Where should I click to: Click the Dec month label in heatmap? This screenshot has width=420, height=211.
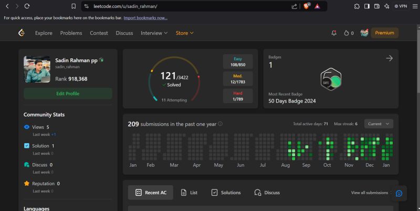[x=370, y=165]
